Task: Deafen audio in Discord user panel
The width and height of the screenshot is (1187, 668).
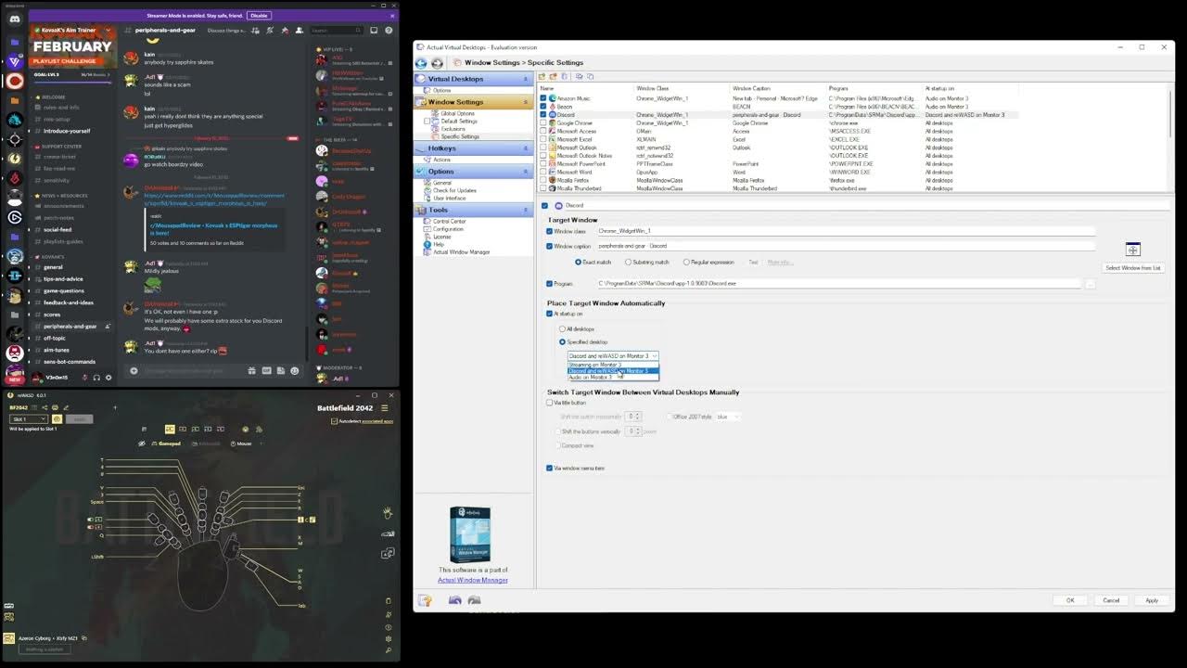Action: click(x=96, y=378)
